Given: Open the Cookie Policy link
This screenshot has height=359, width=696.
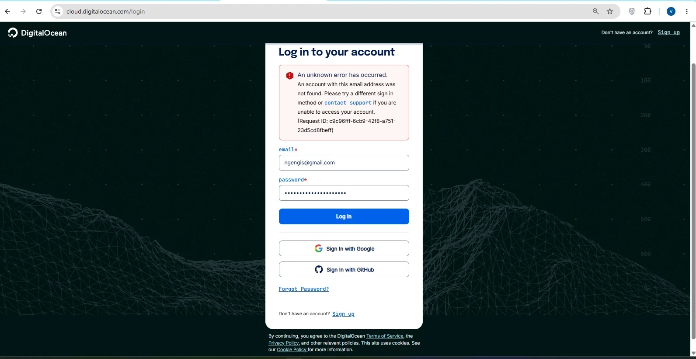Looking at the screenshot, I should pos(292,350).
